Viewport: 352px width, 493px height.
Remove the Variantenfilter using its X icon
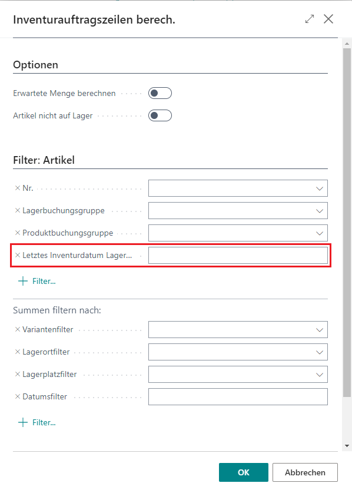18,329
